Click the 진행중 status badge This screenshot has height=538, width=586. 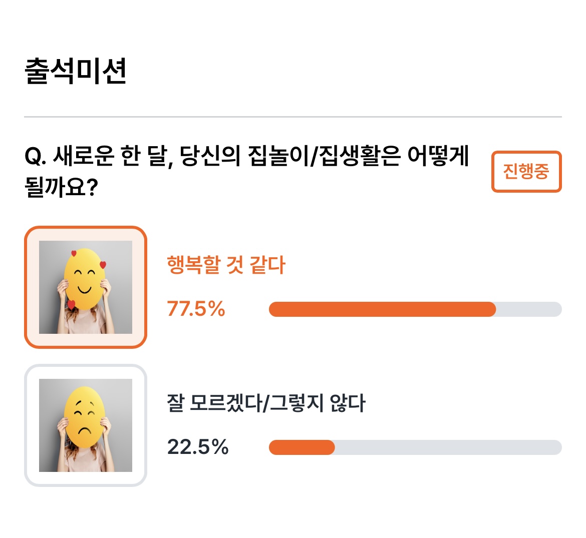pyautogui.click(x=526, y=172)
